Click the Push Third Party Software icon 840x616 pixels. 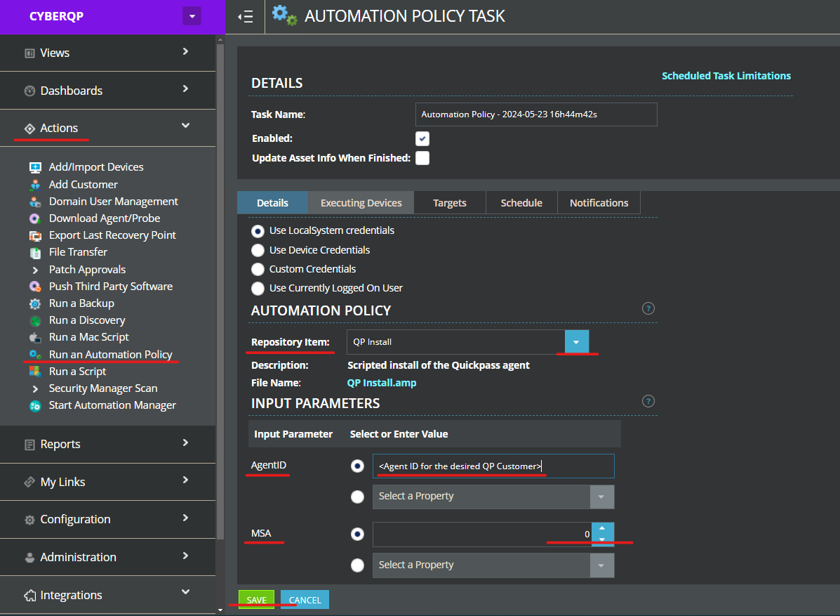(x=35, y=287)
